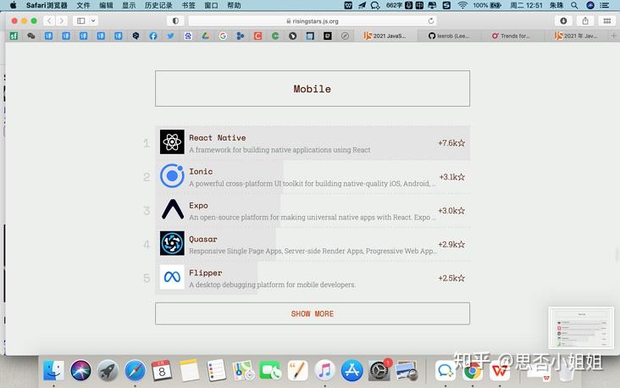The image size is (620, 388).
Task: Click the Mobile section heading
Action: tap(312, 89)
